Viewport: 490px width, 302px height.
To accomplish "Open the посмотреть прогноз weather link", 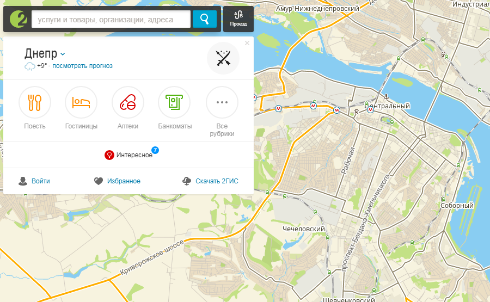I will [x=83, y=66].
